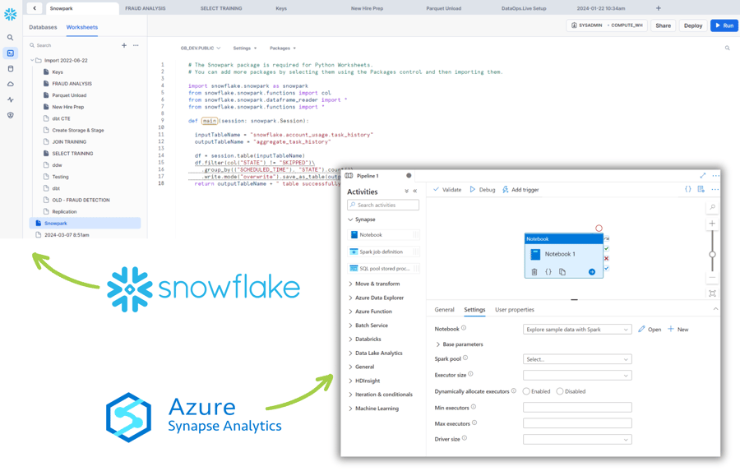The height and width of the screenshot is (471, 740).
Task: Expand Synapse pipeline to full screen
Action: tap(703, 176)
